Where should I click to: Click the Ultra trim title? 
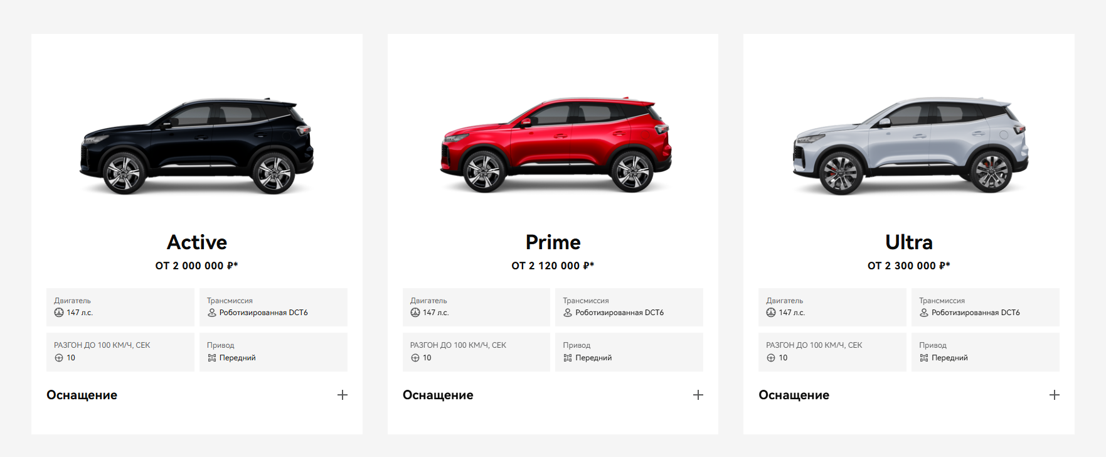pyautogui.click(x=908, y=242)
